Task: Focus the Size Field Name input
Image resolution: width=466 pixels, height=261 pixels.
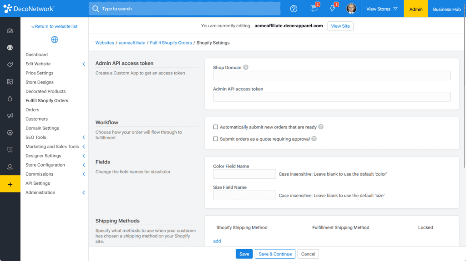Action: [244, 195]
